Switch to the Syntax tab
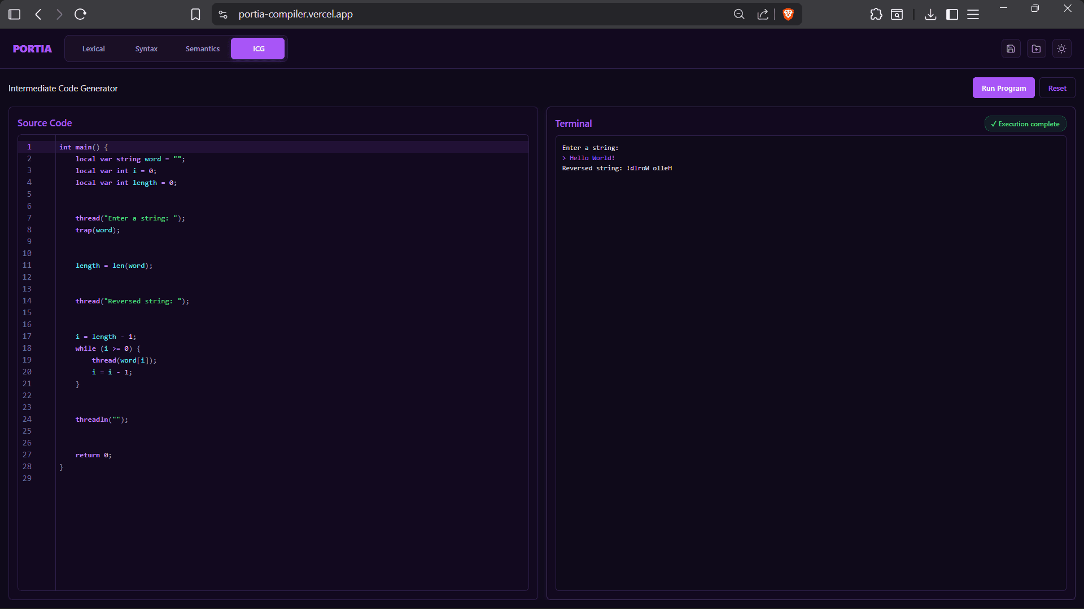This screenshot has height=609, width=1084. 146,49
